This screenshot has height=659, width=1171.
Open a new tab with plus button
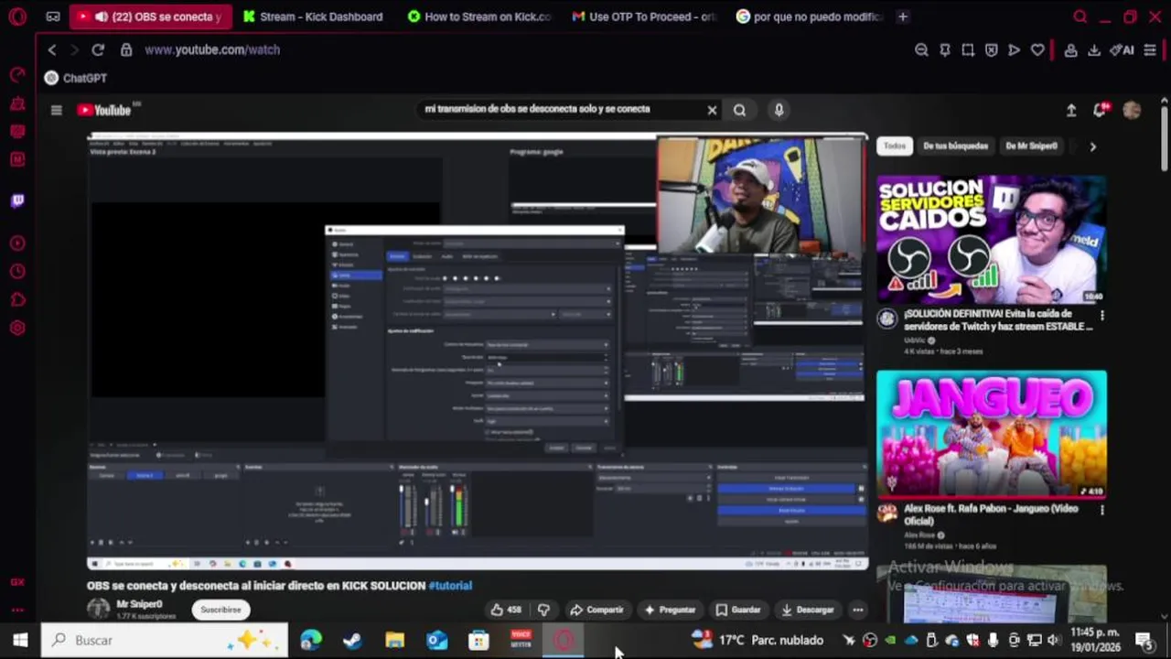(x=903, y=16)
